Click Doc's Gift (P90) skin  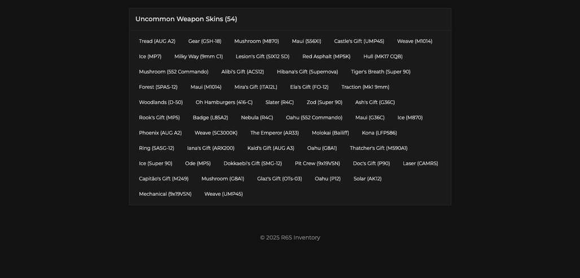(371, 164)
